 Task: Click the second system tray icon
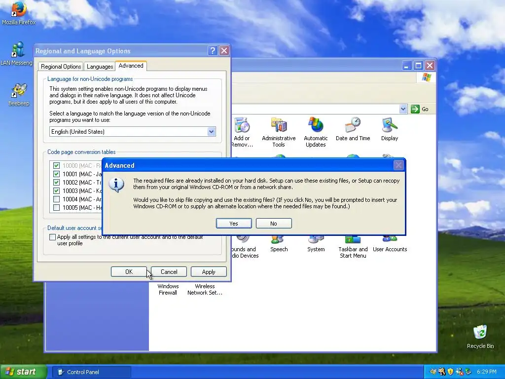click(x=442, y=372)
